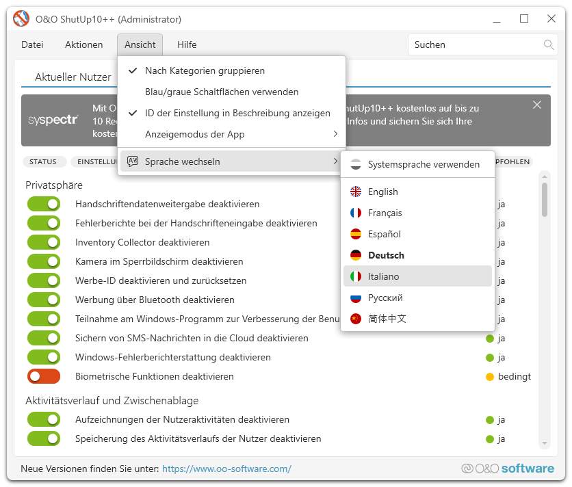
Task: Open the Hilfe menu
Action: pos(186,45)
